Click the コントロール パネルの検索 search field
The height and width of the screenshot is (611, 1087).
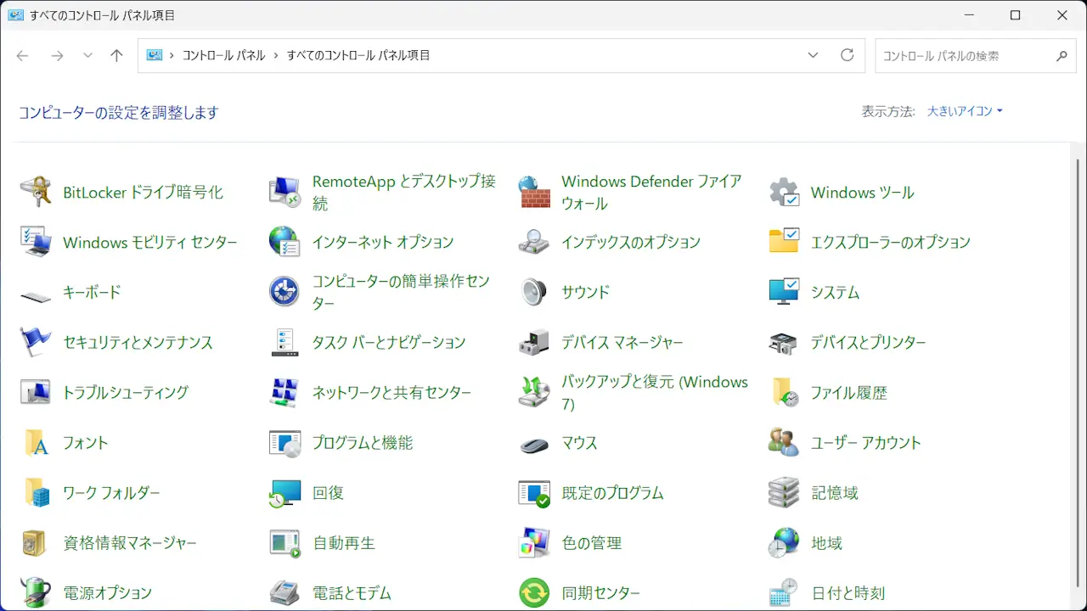(x=964, y=56)
